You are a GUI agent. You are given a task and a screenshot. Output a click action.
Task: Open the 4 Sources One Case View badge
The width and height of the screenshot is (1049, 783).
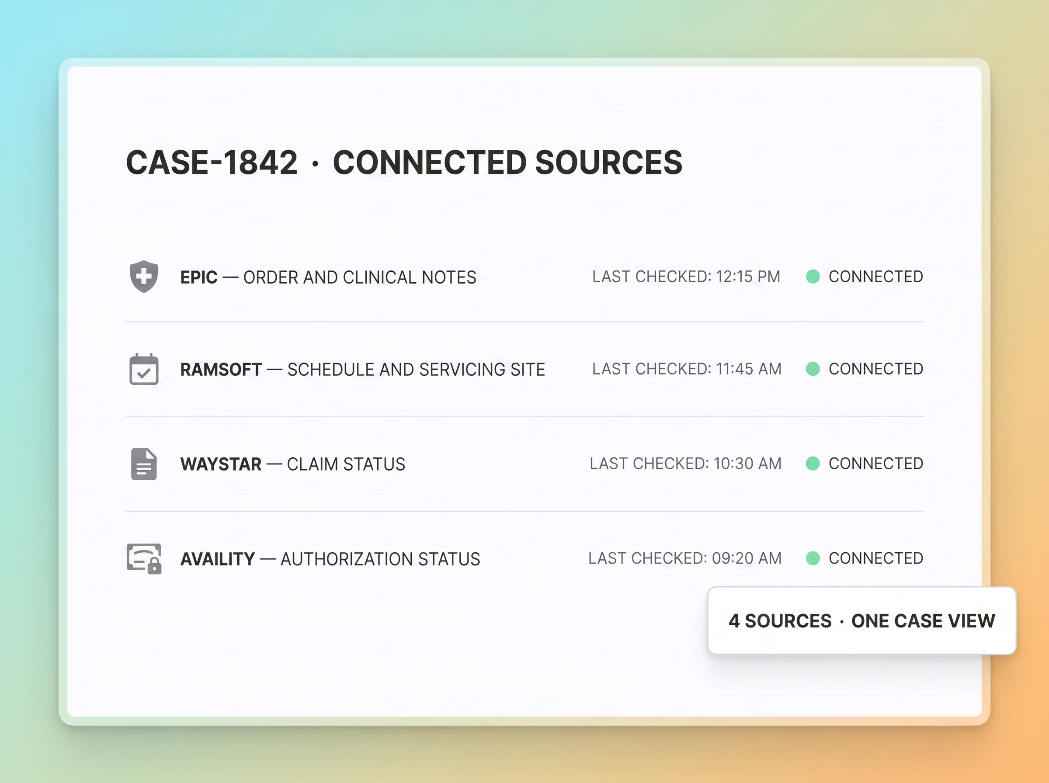[861, 620]
